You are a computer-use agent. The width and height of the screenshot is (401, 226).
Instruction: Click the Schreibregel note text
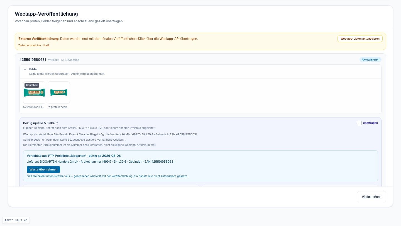(75, 140)
